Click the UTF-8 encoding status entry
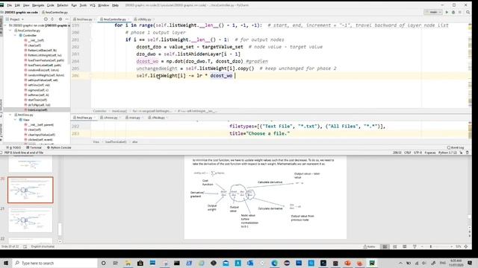478x268 pixels. coord(418,153)
